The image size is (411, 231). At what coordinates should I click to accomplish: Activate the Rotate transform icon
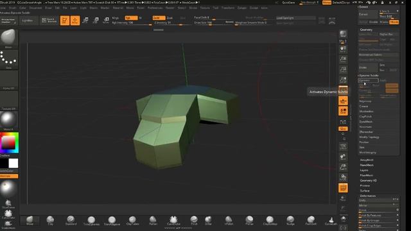click(106, 21)
